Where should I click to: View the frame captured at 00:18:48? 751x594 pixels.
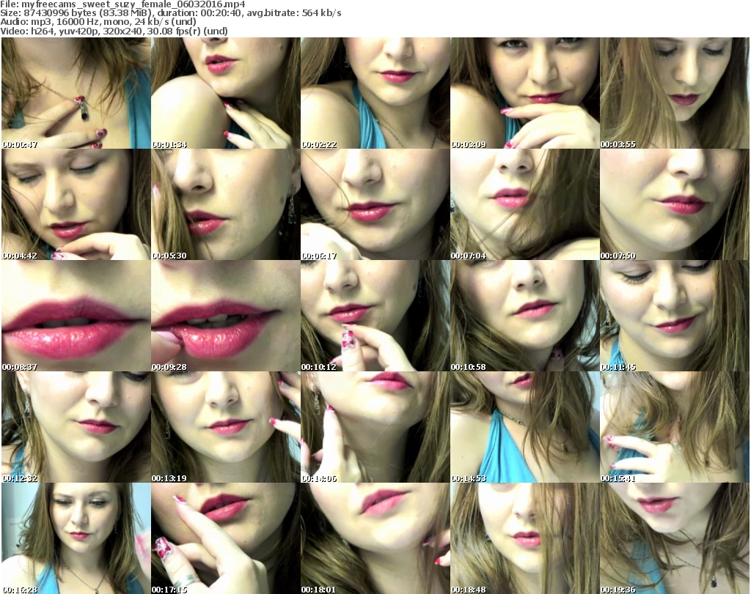(x=525, y=538)
